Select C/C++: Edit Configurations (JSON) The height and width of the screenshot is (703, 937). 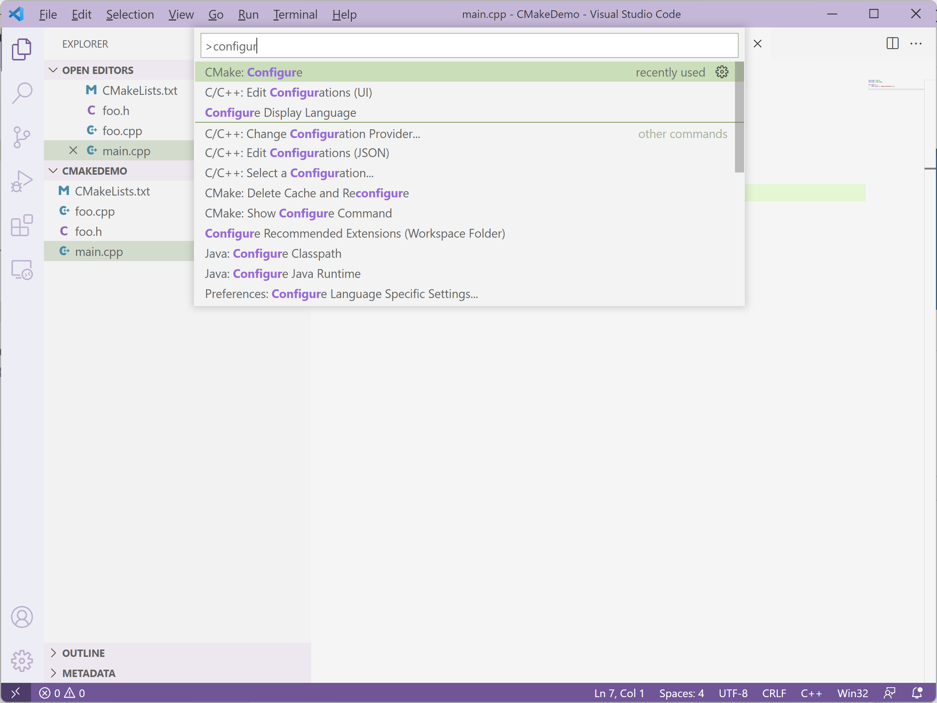(x=465, y=153)
